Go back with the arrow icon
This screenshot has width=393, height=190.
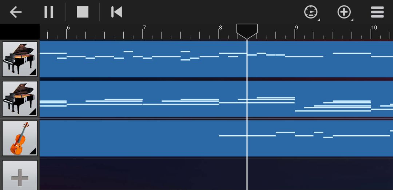[16, 12]
